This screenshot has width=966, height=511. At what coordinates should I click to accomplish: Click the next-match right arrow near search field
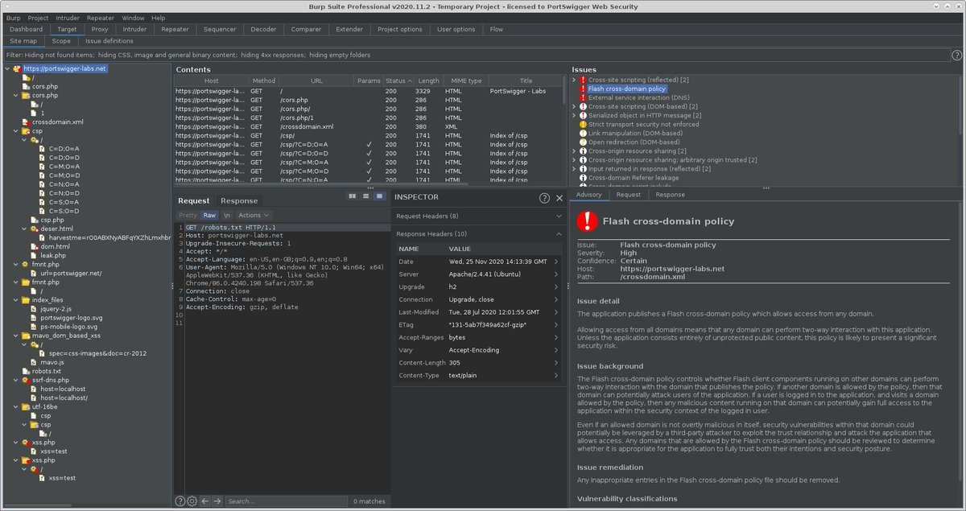pos(216,501)
